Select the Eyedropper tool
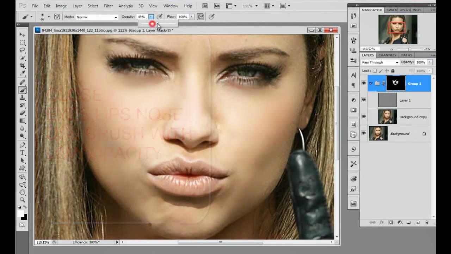 (23, 73)
